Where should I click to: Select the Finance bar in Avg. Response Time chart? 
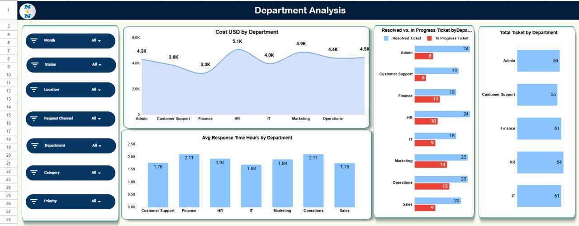pyautogui.click(x=189, y=180)
